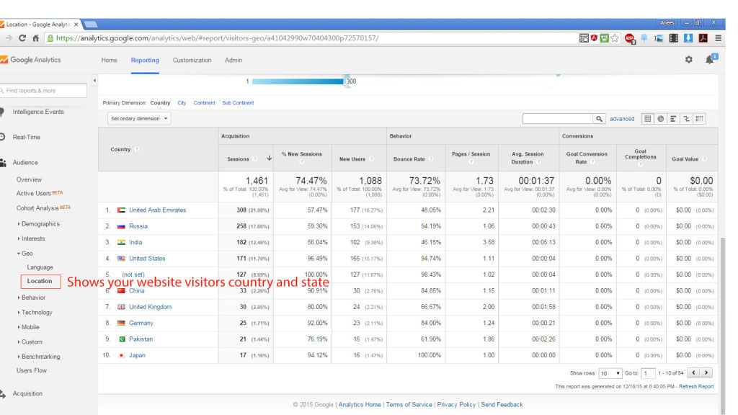This screenshot has height=415, width=738.
Task: Open United Kingdom country link
Action: point(150,307)
